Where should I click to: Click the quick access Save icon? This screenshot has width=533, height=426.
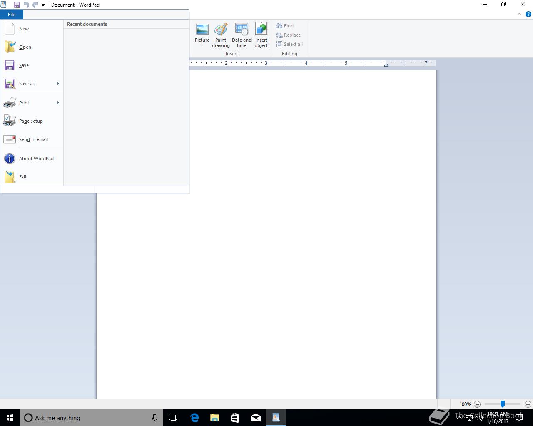click(17, 5)
